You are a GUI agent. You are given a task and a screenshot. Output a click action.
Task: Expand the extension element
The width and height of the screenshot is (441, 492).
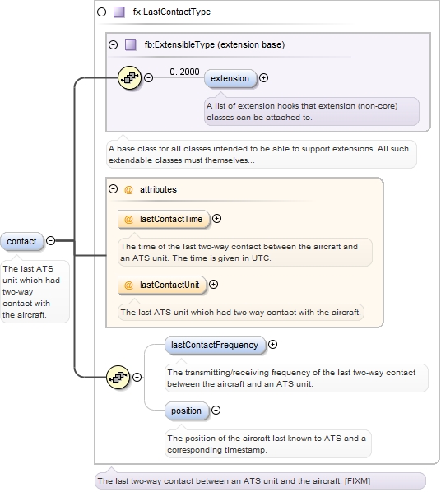[263, 78]
